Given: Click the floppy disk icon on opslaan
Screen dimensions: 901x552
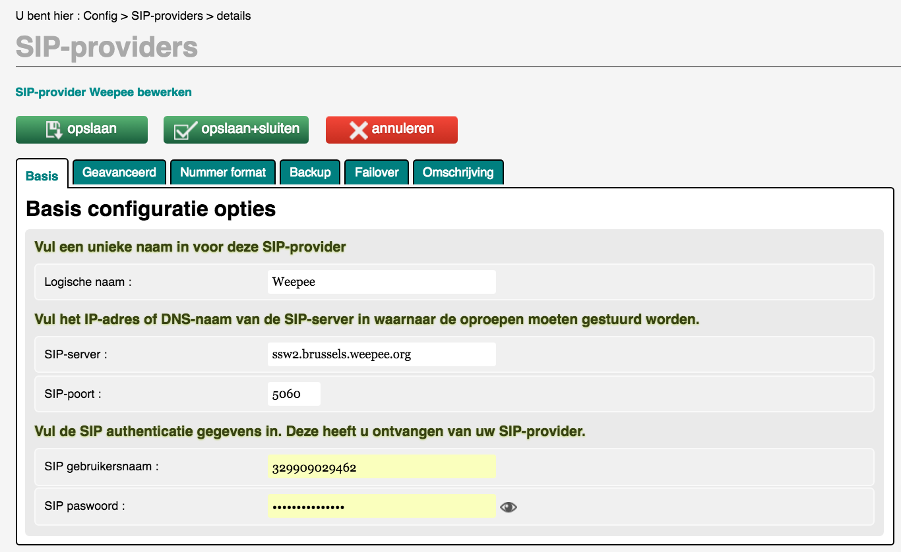Looking at the screenshot, I should pos(53,130).
